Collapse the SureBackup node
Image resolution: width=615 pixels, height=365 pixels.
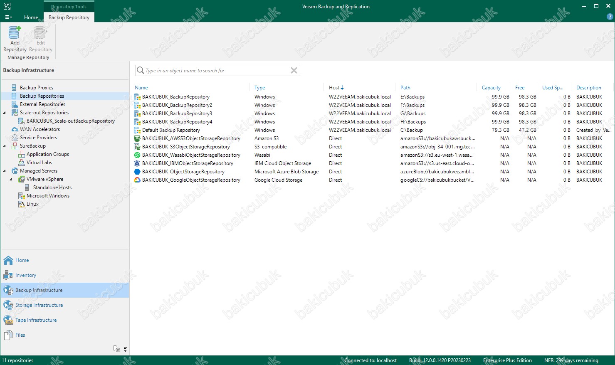[x=5, y=146]
